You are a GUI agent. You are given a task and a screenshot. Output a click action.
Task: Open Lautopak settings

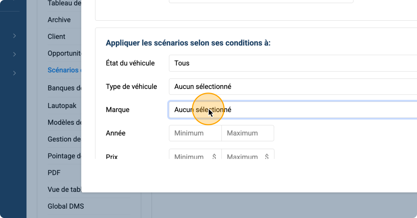(x=62, y=106)
